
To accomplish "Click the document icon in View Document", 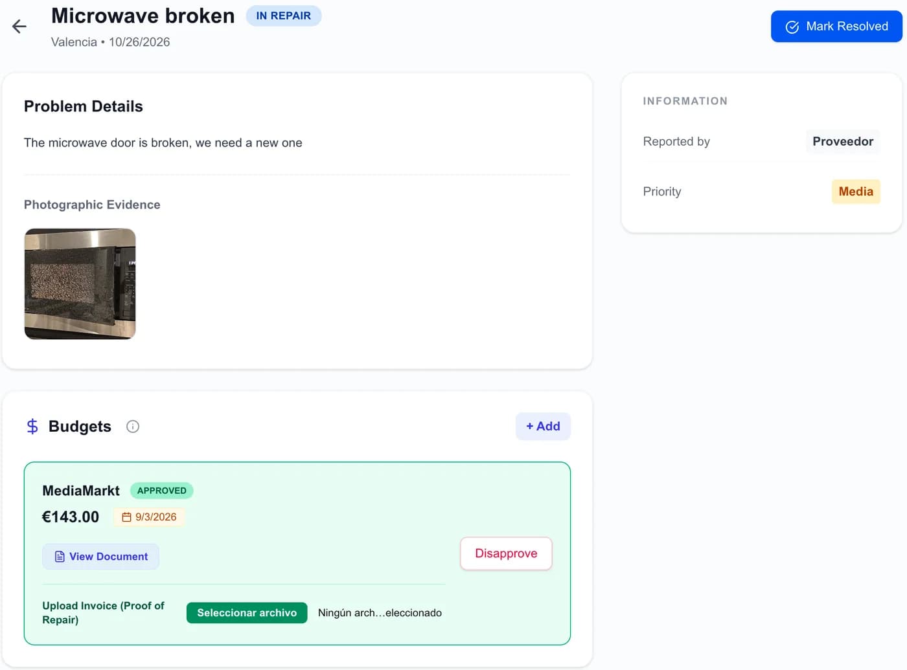I will pos(60,557).
